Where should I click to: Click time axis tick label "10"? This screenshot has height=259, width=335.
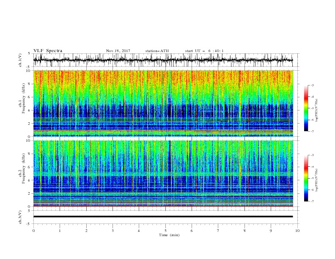pyautogui.click(x=297, y=231)
